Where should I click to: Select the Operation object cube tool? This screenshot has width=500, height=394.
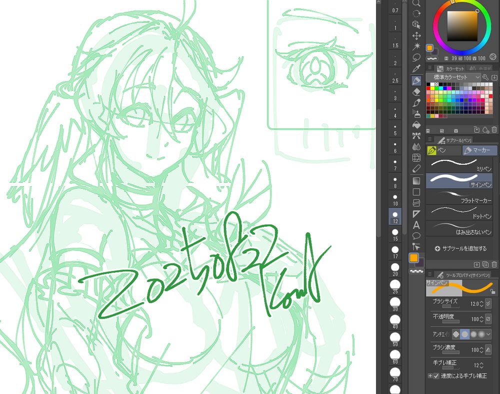pyautogui.click(x=416, y=24)
